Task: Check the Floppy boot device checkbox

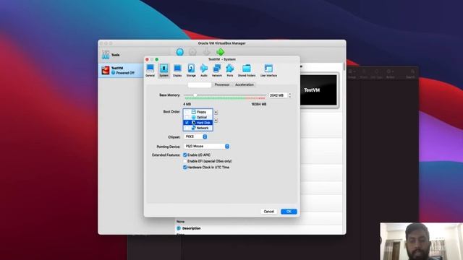Action: tap(187, 112)
